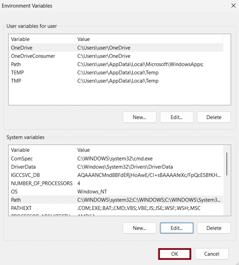The image size is (239, 265).
Task: Click OK to confirm environment variables
Action: (174, 254)
